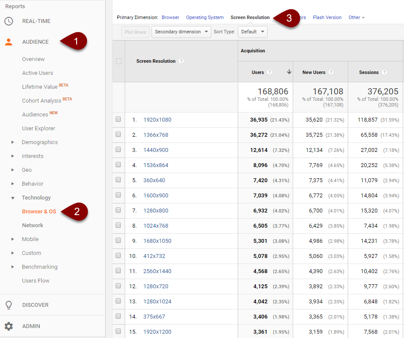Open Admin via the gear icon

[x=9, y=326]
